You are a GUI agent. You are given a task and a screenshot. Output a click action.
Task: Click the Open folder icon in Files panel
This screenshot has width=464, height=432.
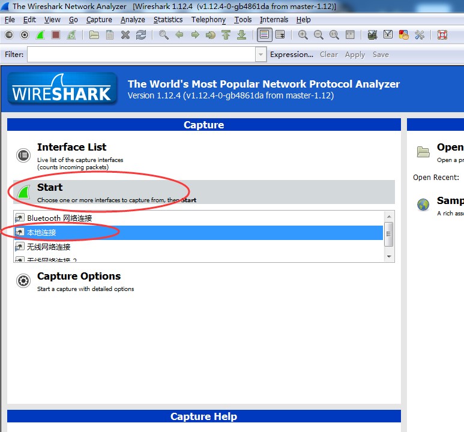coord(423,152)
